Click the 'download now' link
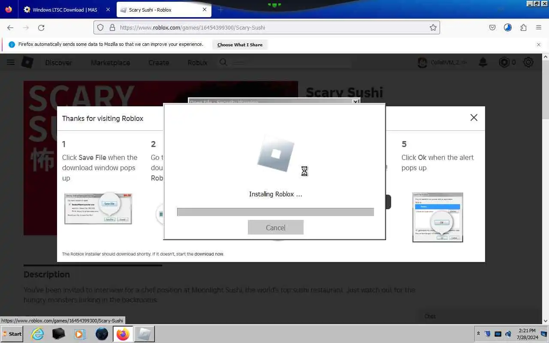 pos(209,254)
